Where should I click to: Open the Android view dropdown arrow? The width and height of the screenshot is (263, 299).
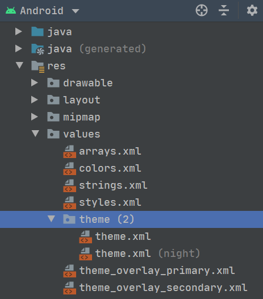click(76, 11)
